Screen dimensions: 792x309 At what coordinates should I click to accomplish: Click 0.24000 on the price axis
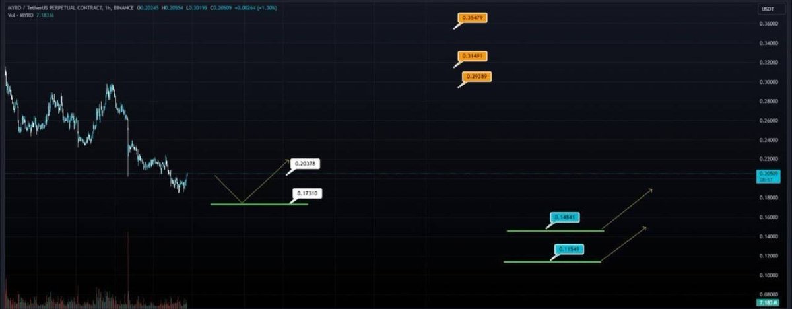770,140
